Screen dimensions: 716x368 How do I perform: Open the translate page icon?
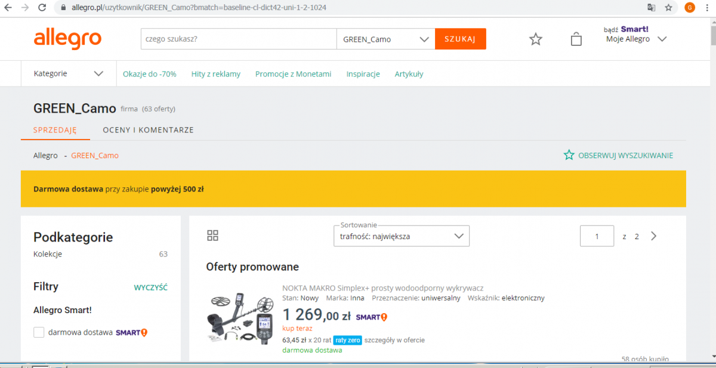pyautogui.click(x=652, y=8)
